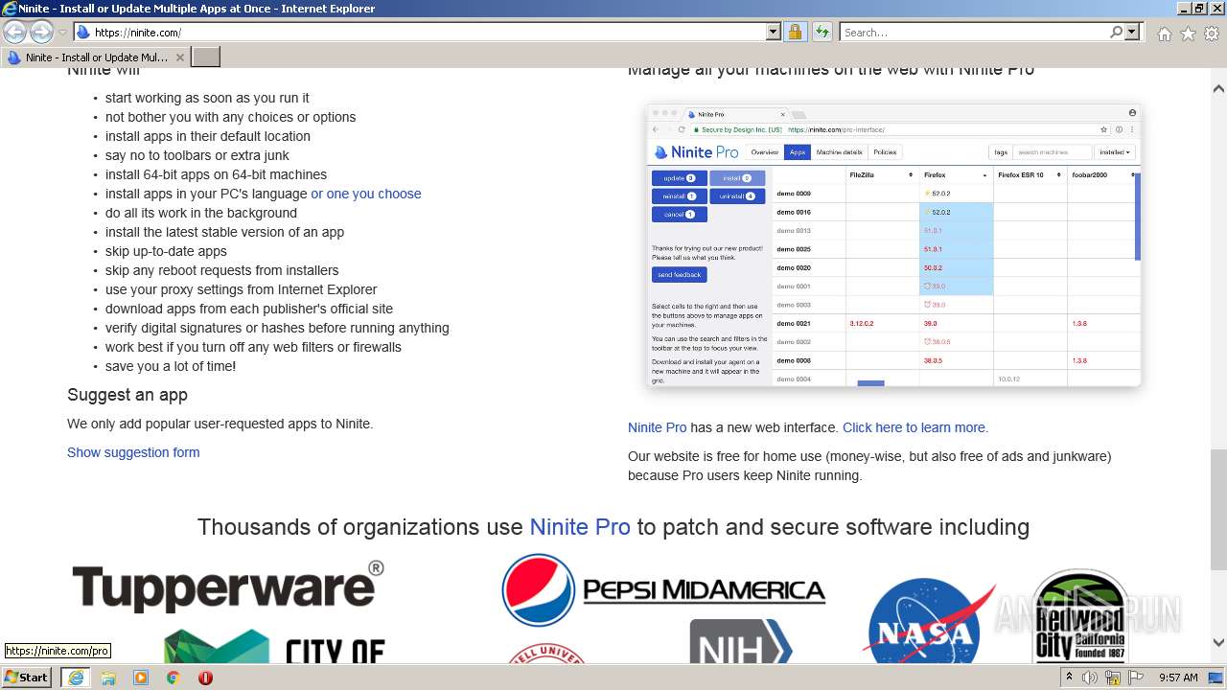The width and height of the screenshot is (1227, 690).
Task: Click the 'Suggest an app' heading
Action: (x=127, y=395)
